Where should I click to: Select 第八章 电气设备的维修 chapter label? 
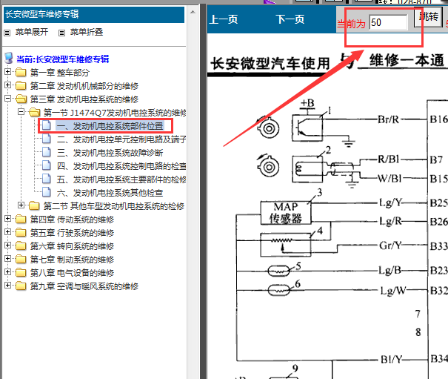coord(72,273)
